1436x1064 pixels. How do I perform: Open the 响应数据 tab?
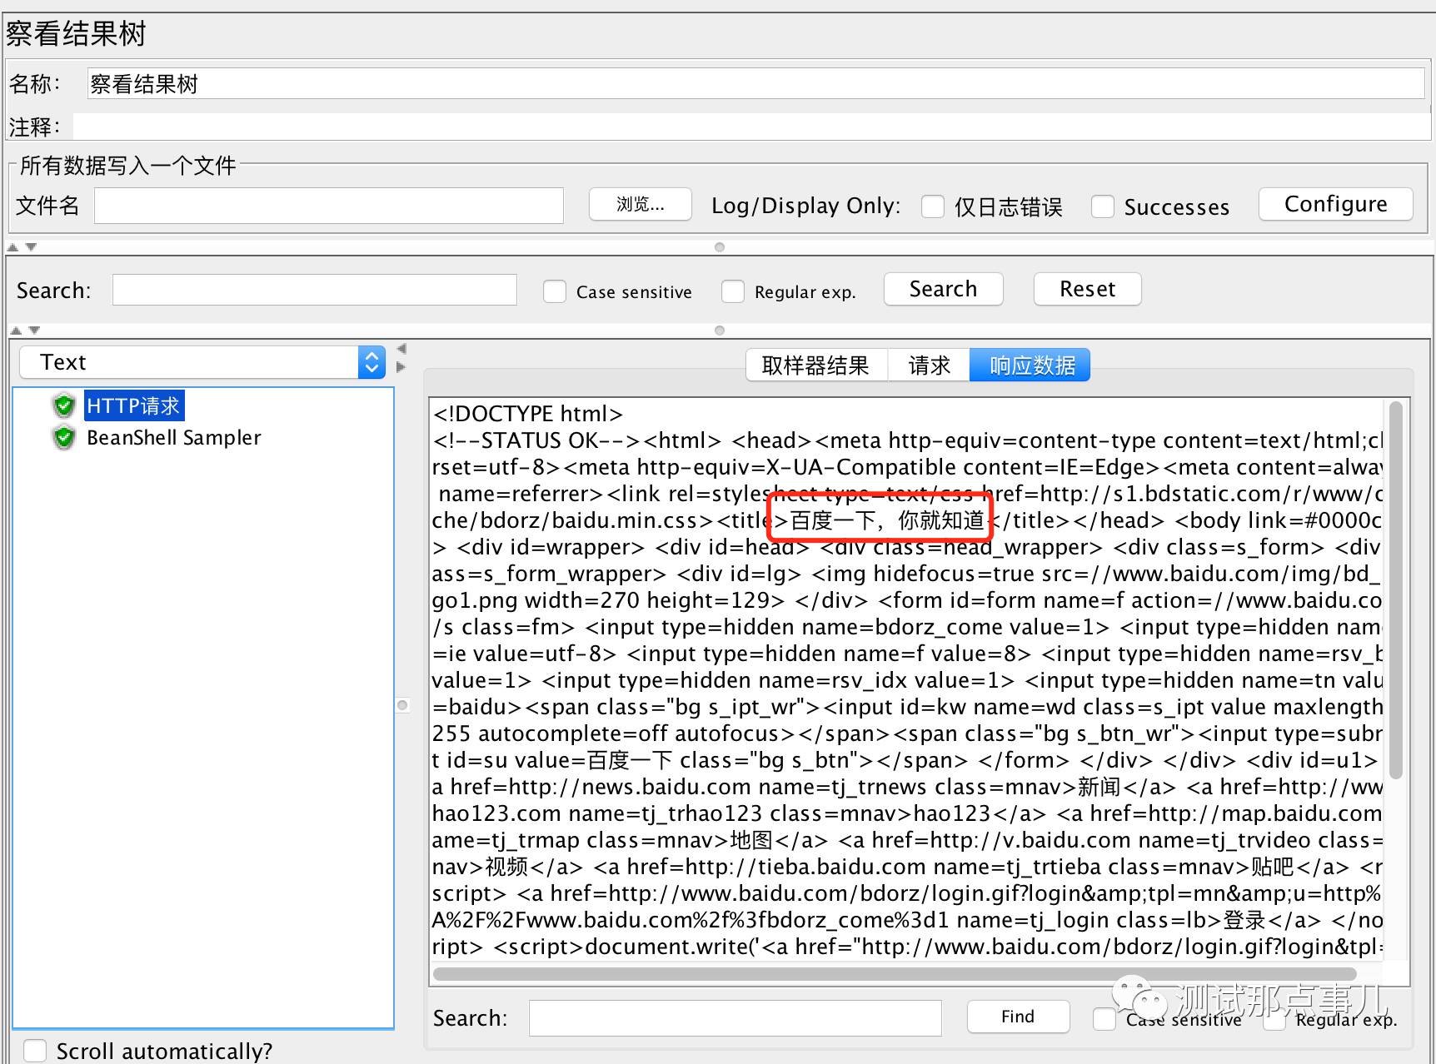(1030, 365)
